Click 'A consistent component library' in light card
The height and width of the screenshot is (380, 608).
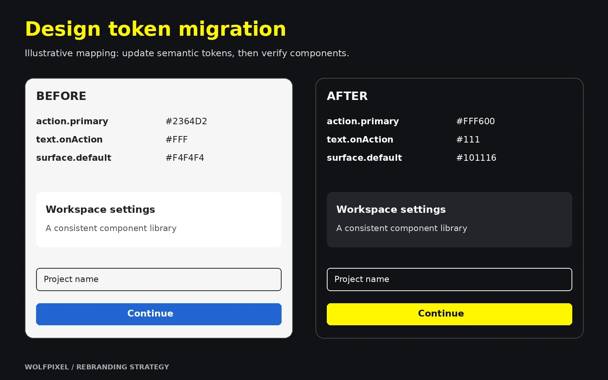coord(111,228)
